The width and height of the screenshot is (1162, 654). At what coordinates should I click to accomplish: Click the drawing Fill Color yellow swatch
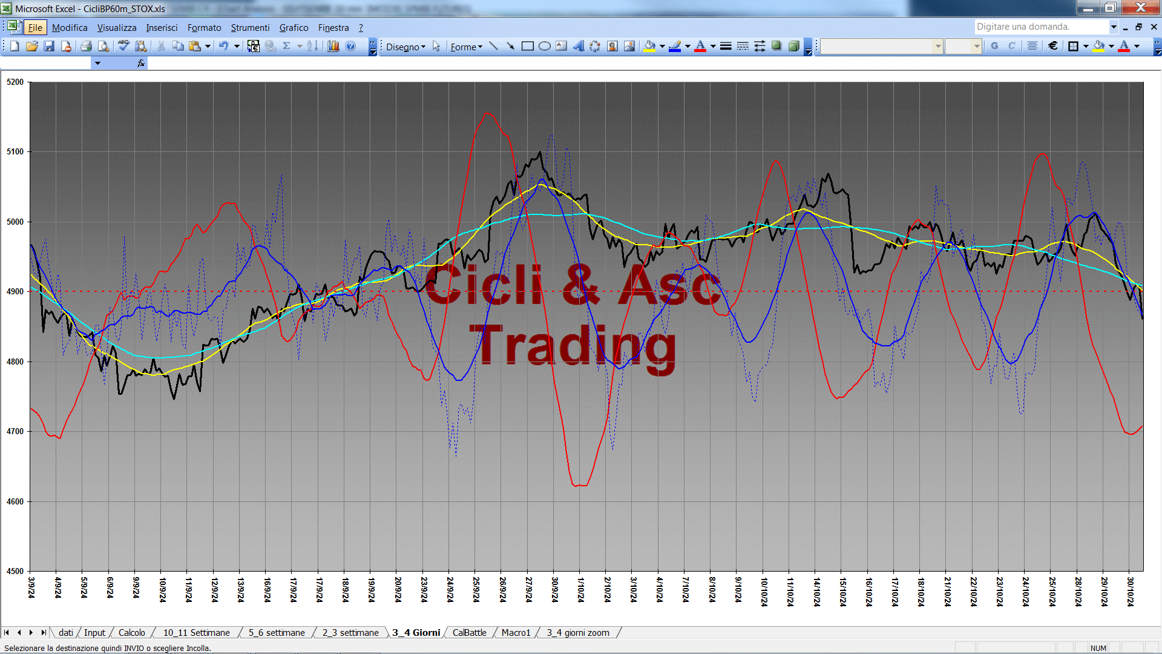pos(650,46)
